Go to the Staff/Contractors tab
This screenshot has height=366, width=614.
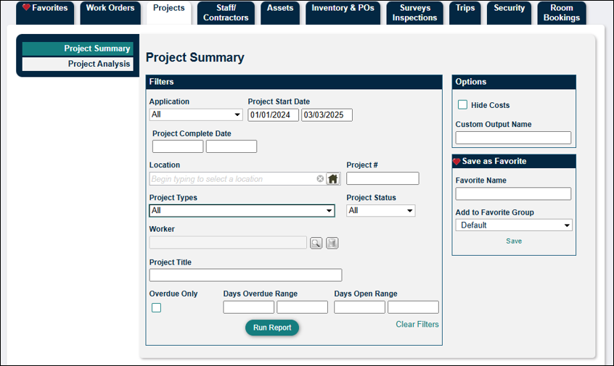point(226,12)
